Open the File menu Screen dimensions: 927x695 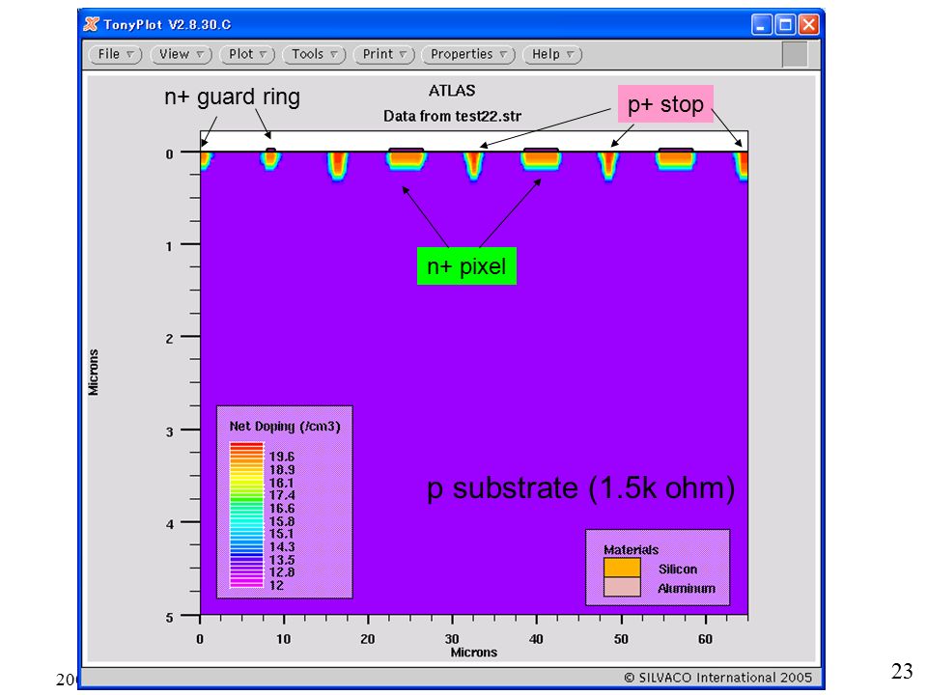[x=115, y=54]
